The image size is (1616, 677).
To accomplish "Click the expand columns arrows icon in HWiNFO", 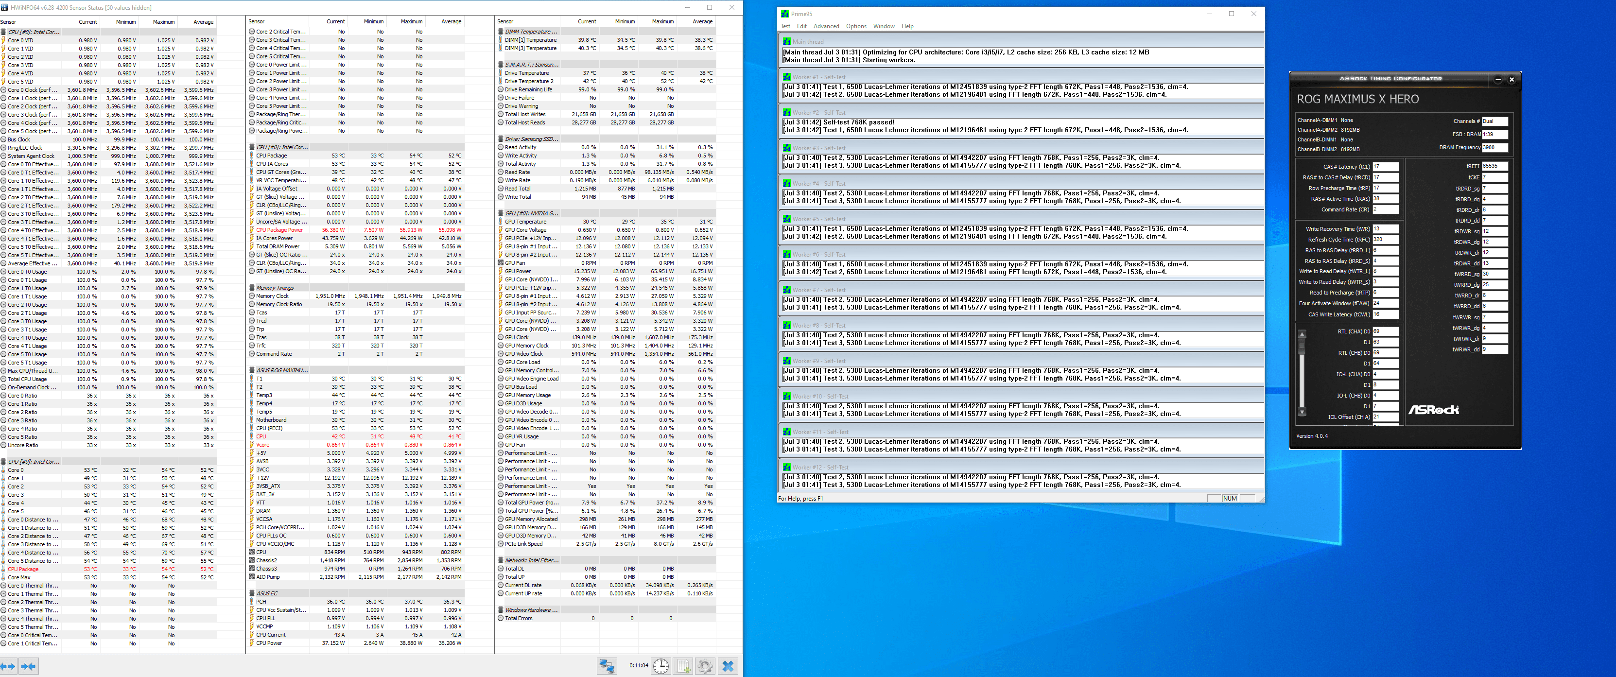I will coord(8,666).
